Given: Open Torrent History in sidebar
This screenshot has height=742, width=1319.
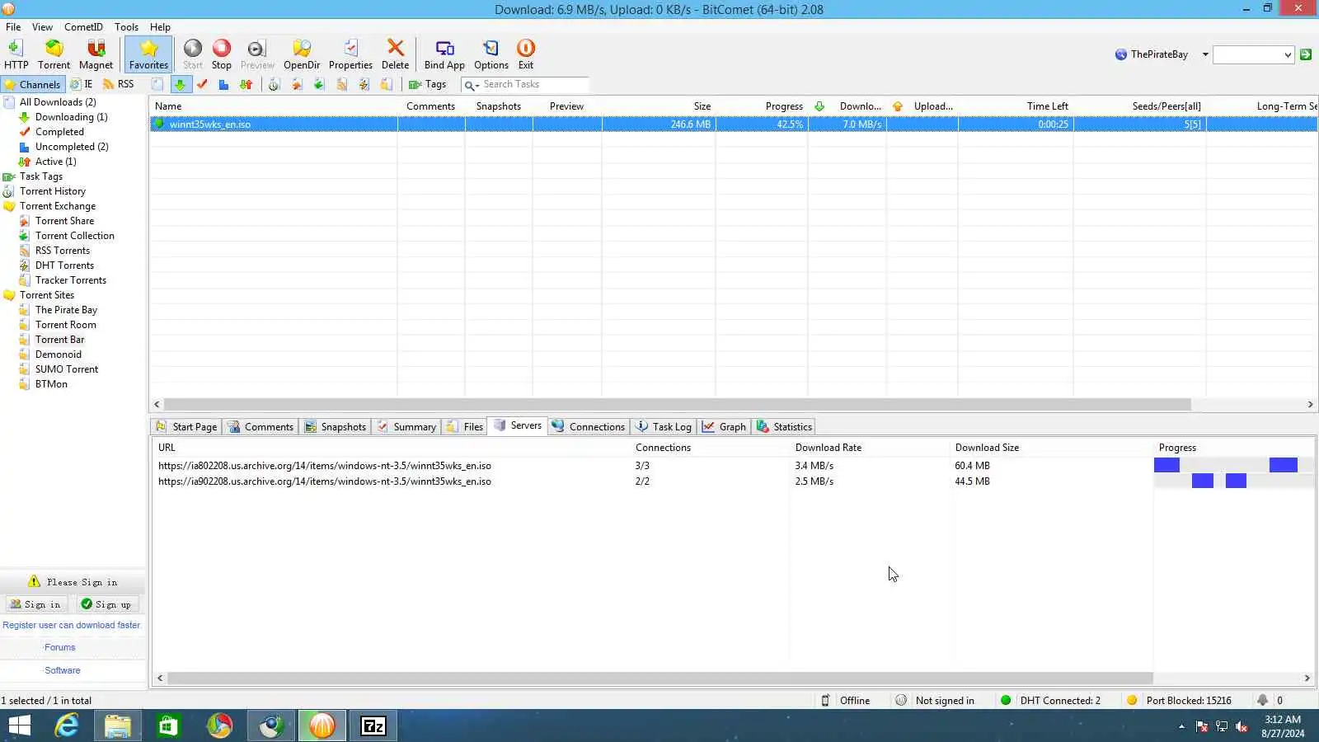Looking at the screenshot, I should pos(52,191).
